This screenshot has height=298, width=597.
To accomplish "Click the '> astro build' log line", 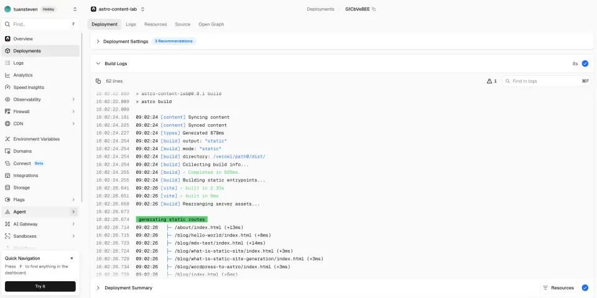I will [154, 102].
